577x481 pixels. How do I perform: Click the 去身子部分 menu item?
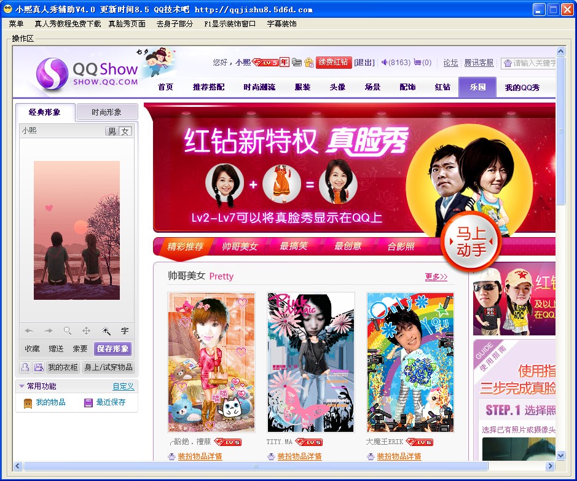(x=175, y=24)
